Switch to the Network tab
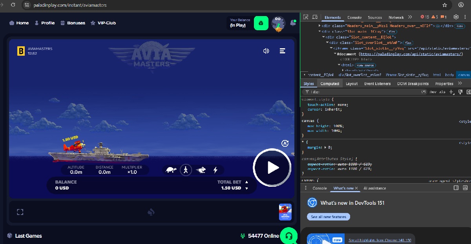 pos(396,17)
